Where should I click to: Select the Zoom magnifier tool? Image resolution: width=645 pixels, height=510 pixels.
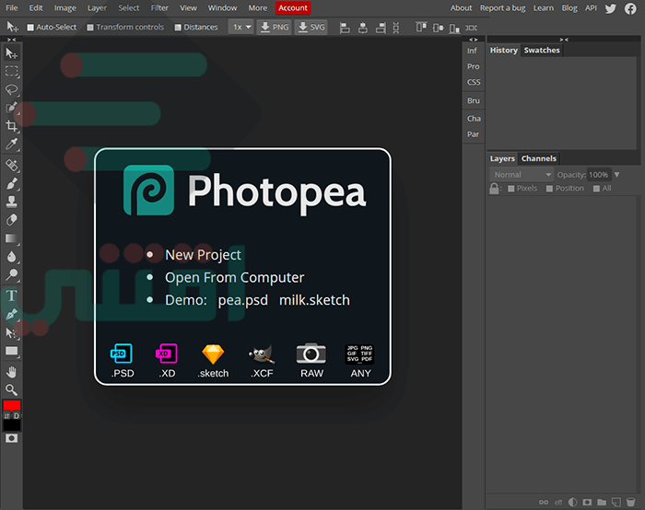[x=11, y=389]
